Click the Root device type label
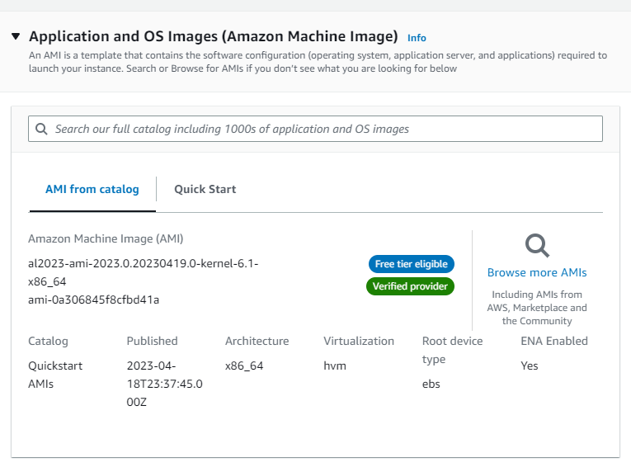 [452, 350]
